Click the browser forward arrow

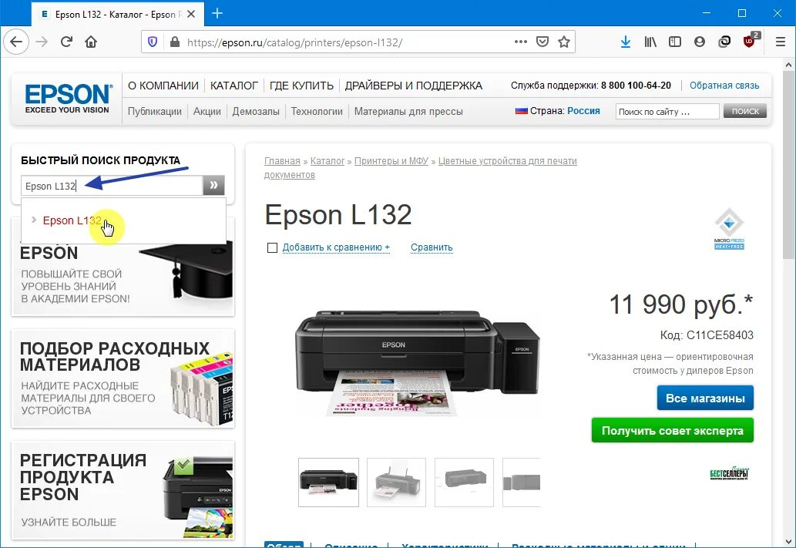pos(42,42)
